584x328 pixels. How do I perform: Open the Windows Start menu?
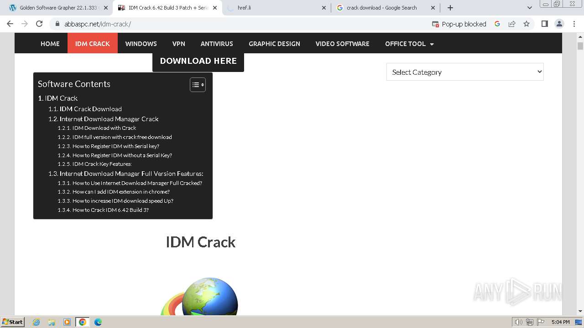point(12,322)
